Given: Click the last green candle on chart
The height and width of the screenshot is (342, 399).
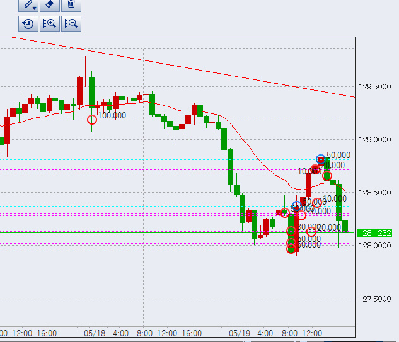Looking at the screenshot, I should point(345,226).
